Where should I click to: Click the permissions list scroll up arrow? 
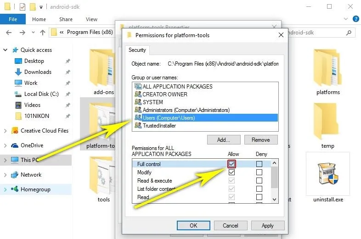(275, 163)
